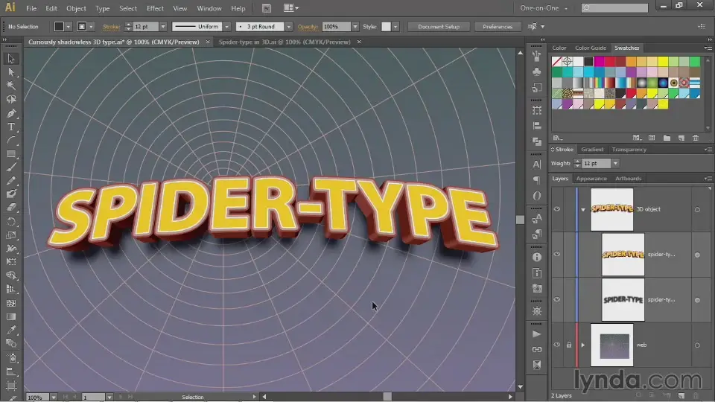This screenshot has width=715, height=402.
Task: Click the Document Setup button
Action: [439, 27]
